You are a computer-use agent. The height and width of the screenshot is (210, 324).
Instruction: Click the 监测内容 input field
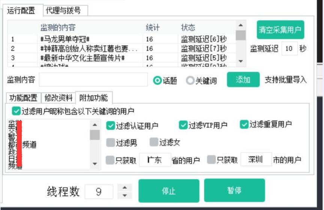(93, 79)
